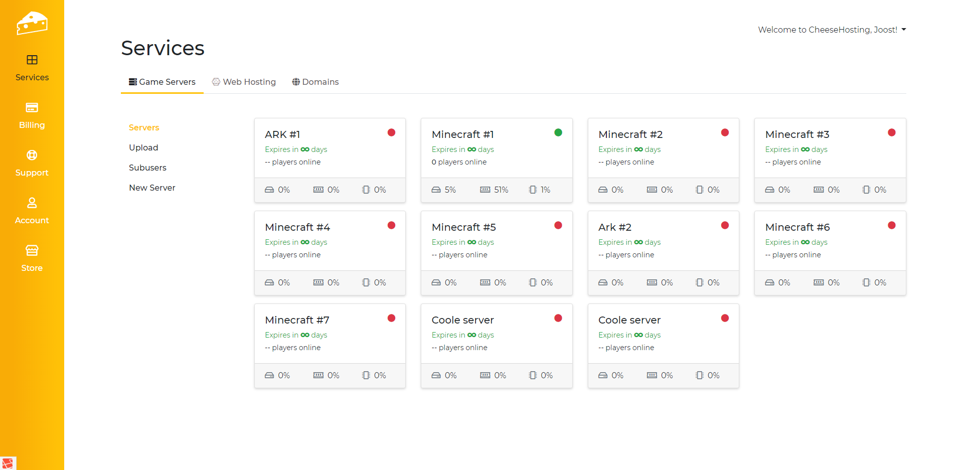Click the RAM usage icon on ARK #1

tap(318, 190)
